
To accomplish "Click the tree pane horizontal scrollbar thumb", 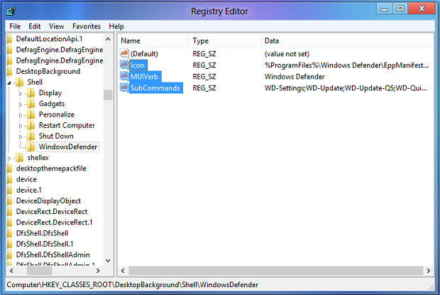I will pyautogui.click(x=39, y=271).
